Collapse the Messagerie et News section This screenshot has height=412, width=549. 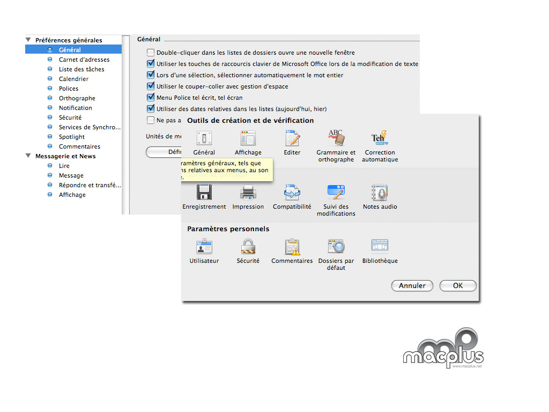(x=28, y=156)
